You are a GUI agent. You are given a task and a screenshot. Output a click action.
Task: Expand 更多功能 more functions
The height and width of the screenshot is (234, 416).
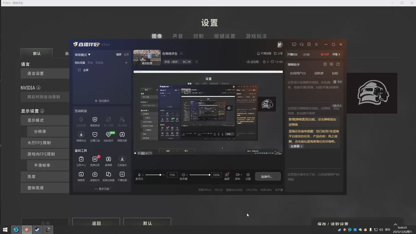click(102, 189)
